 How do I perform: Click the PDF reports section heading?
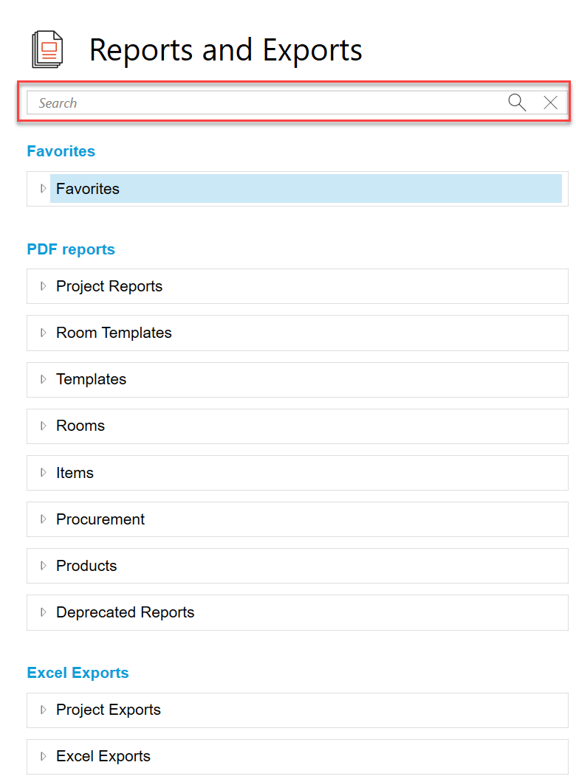71,249
